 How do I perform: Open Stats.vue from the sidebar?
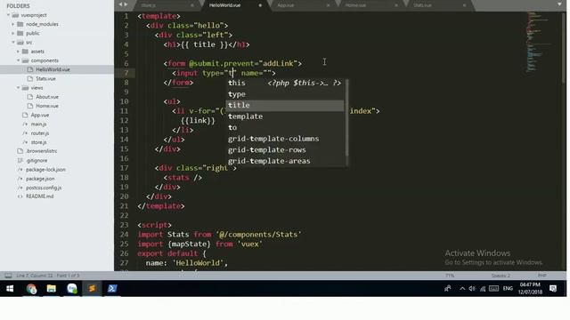coord(45,79)
